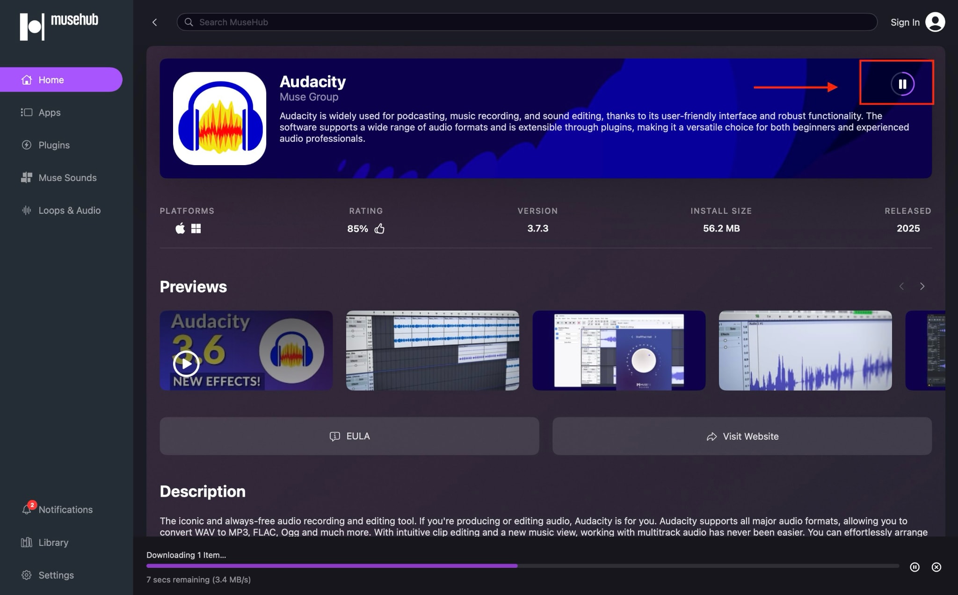Screen dimensions: 958x595
Task: Click the Apple platform icon
Action: [180, 228]
